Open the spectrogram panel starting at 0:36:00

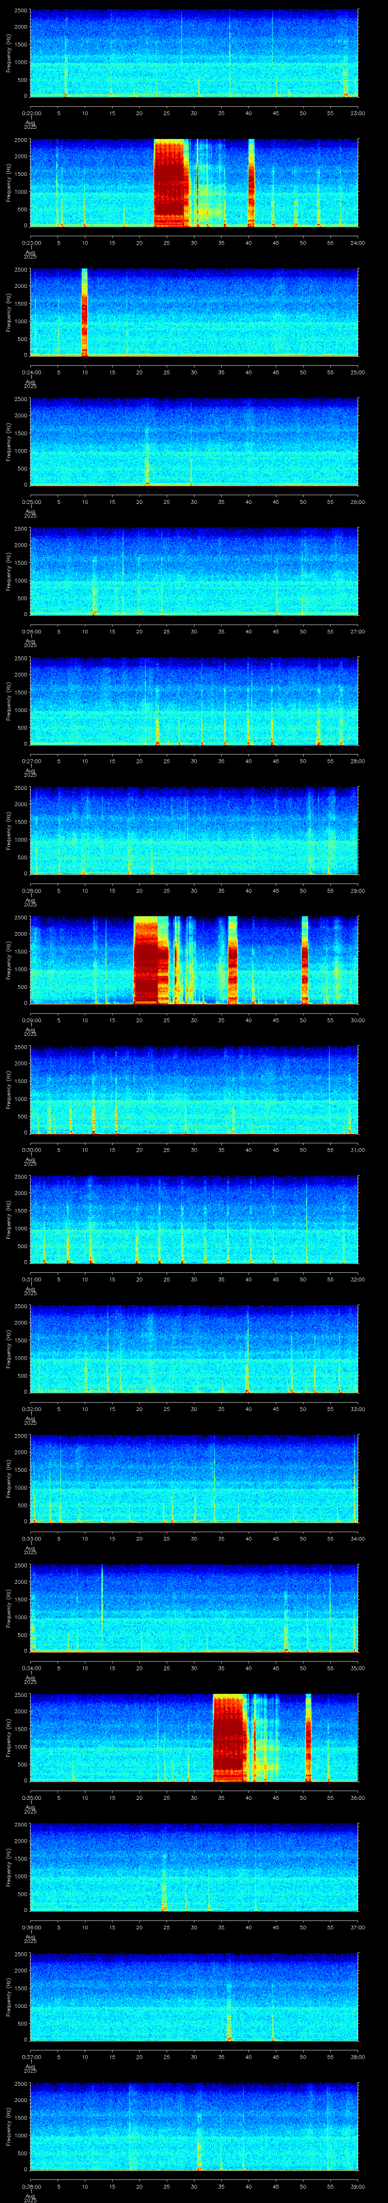point(194,1867)
